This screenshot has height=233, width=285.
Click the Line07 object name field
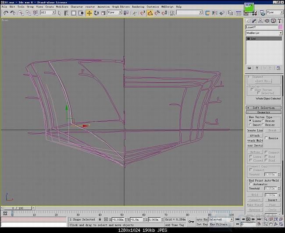pyautogui.click(x=262, y=27)
